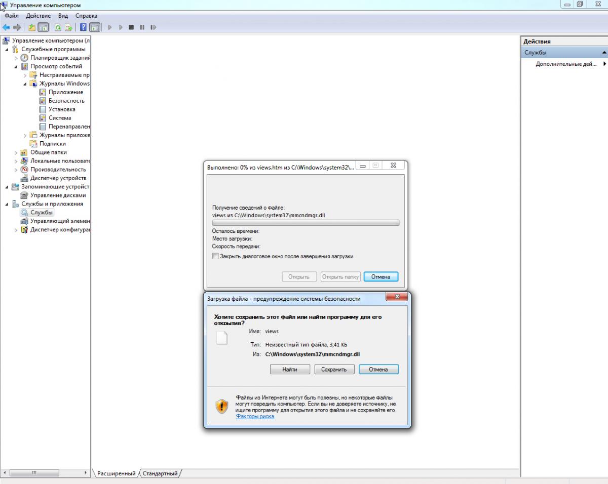The width and height of the screenshot is (608, 484).
Task: Click the Установка log icon
Action: click(43, 109)
